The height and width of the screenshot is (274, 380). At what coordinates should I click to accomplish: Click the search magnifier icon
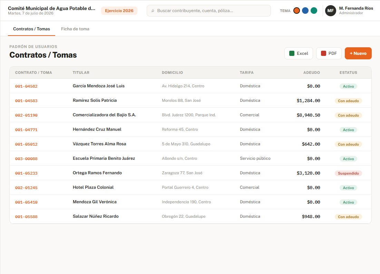[153, 11]
